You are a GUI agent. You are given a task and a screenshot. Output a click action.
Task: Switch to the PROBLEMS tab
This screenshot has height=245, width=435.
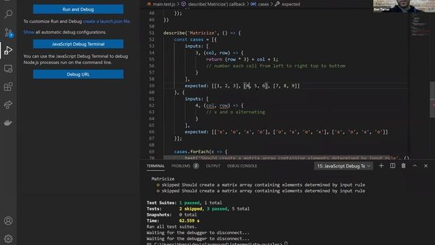(185, 166)
